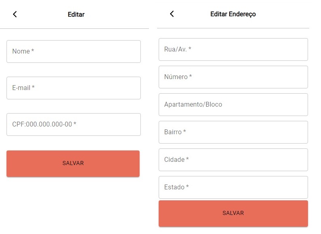Click the required asterisk beside Nome
This screenshot has width=321, height=234.
[x=33, y=51]
